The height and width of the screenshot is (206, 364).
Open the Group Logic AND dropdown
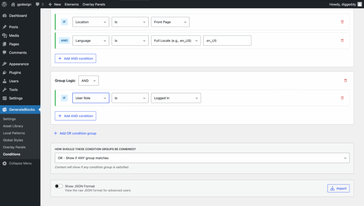point(89,80)
